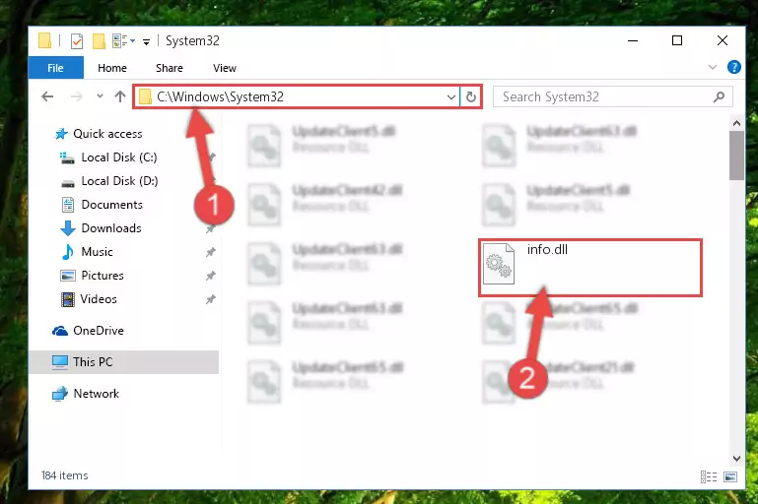Viewport: 758px width, 504px height.
Task: Click the folder icon in the address bar
Action: pos(145,97)
